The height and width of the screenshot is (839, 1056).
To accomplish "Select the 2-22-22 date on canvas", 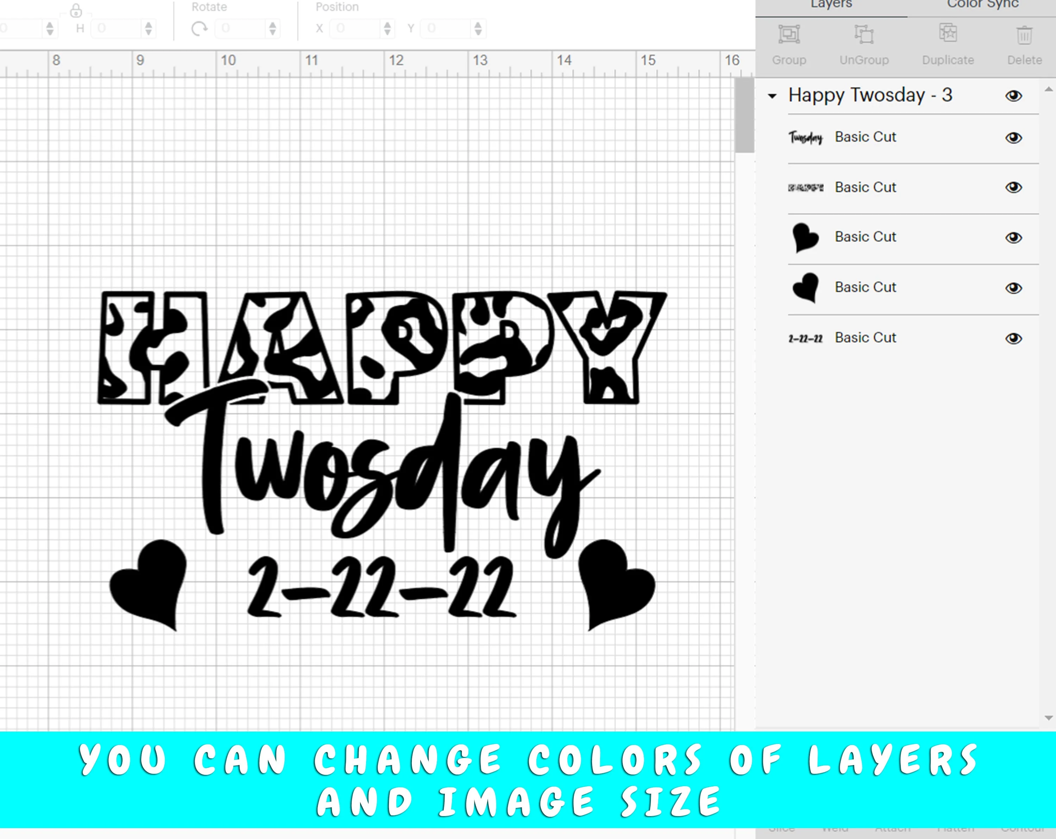I will point(382,586).
